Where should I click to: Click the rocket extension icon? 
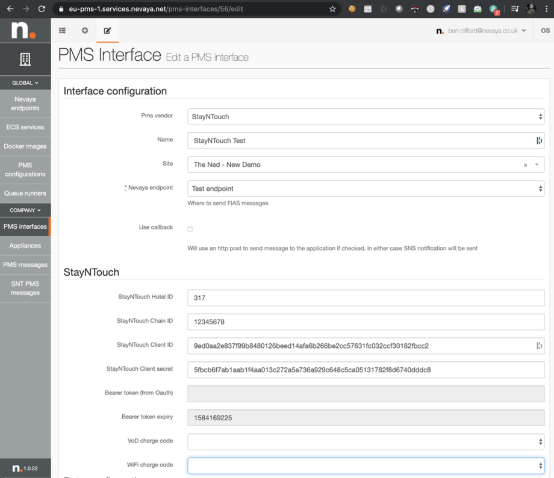tap(446, 9)
